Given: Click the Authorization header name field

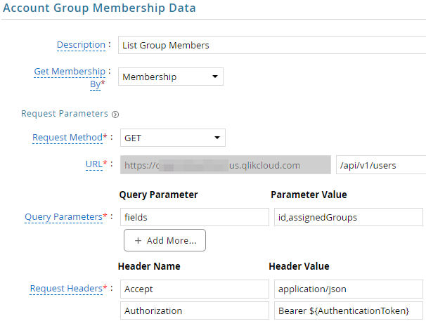Looking at the screenshot, I should click(x=195, y=310).
